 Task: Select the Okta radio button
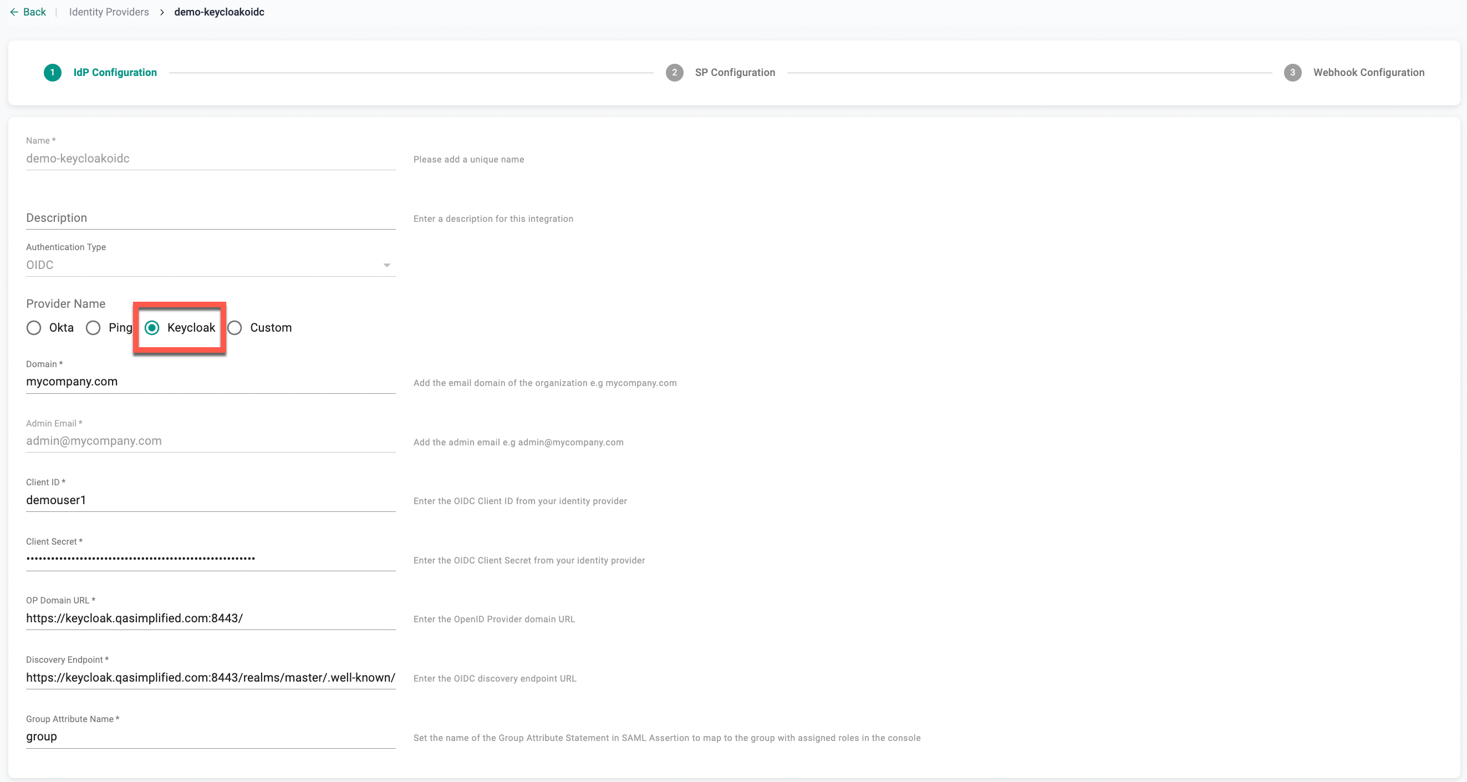(34, 327)
